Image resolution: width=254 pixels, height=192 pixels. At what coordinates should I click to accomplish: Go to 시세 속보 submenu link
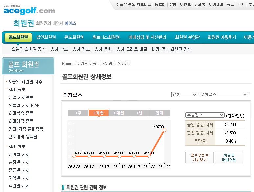59,49
